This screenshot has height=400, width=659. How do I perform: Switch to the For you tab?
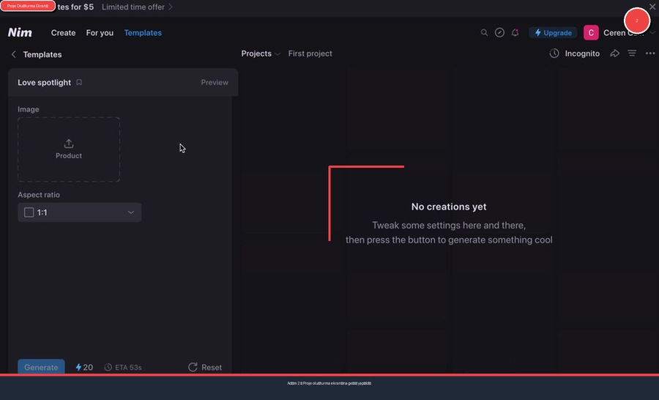(100, 33)
